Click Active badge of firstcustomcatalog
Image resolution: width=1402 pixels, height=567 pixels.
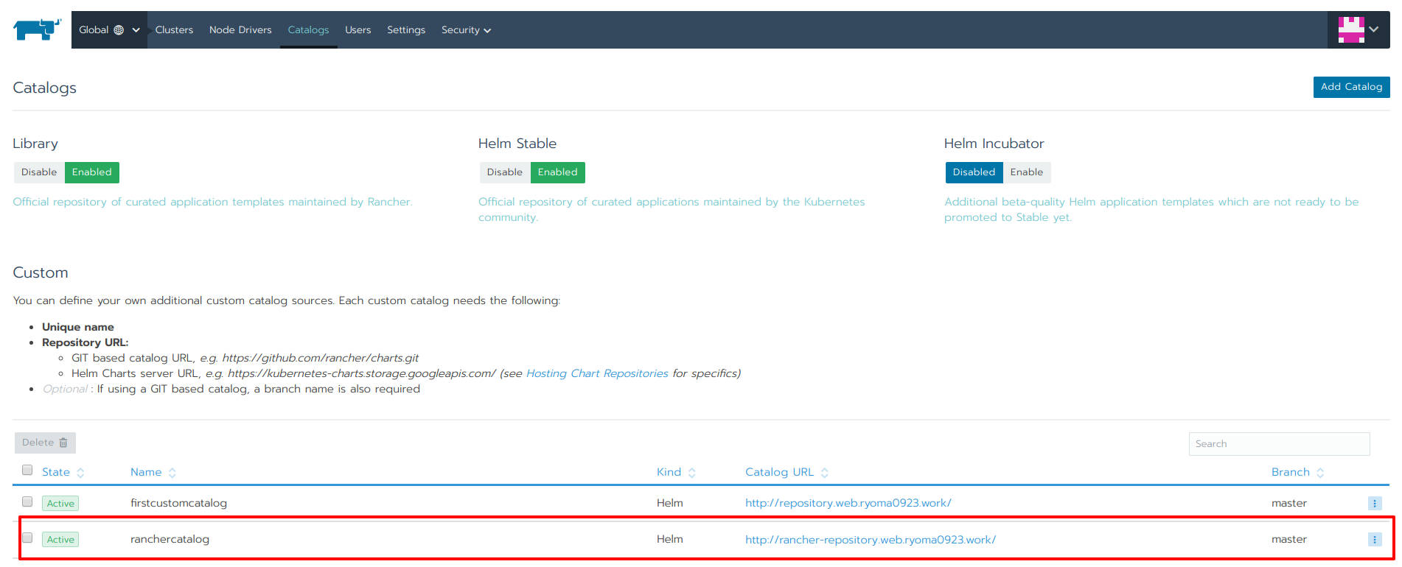point(60,504)
